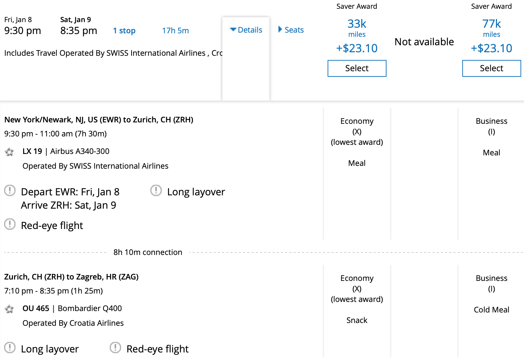Open the 1 stop link
Image resolution: width=524 pixels, height=357 pixels.
tap(124, 31)
